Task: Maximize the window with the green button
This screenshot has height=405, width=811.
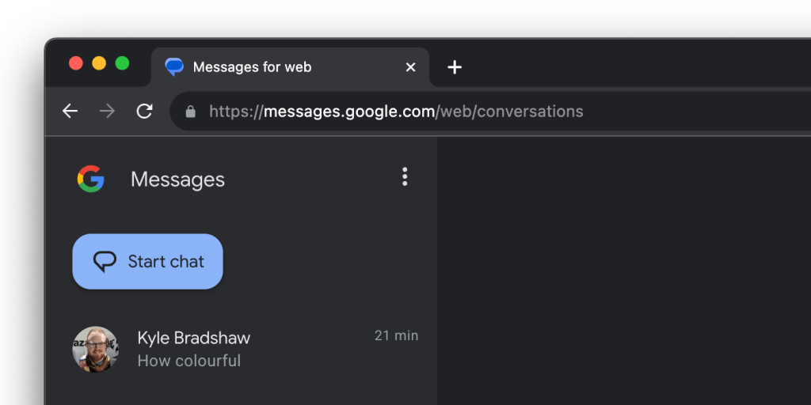Action: click(122, 63)
